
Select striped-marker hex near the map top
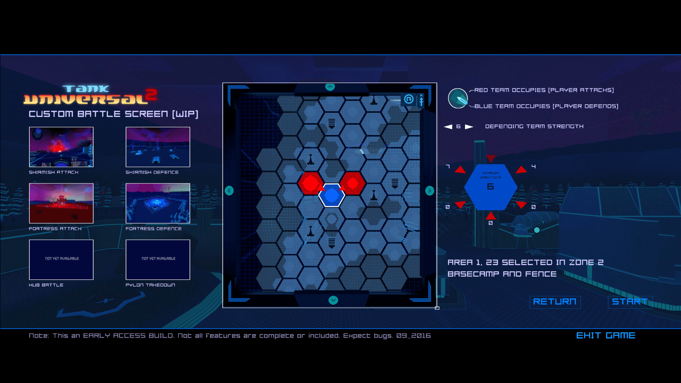[332, 124]
